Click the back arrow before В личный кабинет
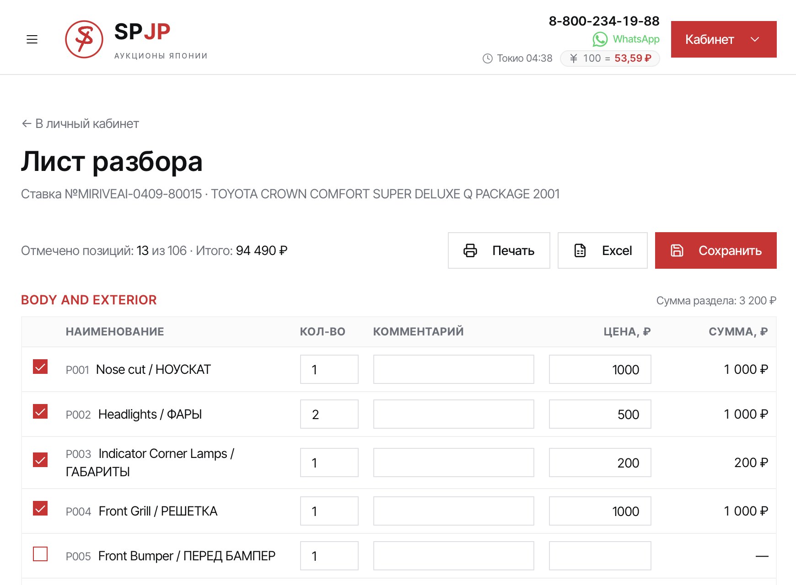Viewport: 796px width, 585px height. coord(27,123)
